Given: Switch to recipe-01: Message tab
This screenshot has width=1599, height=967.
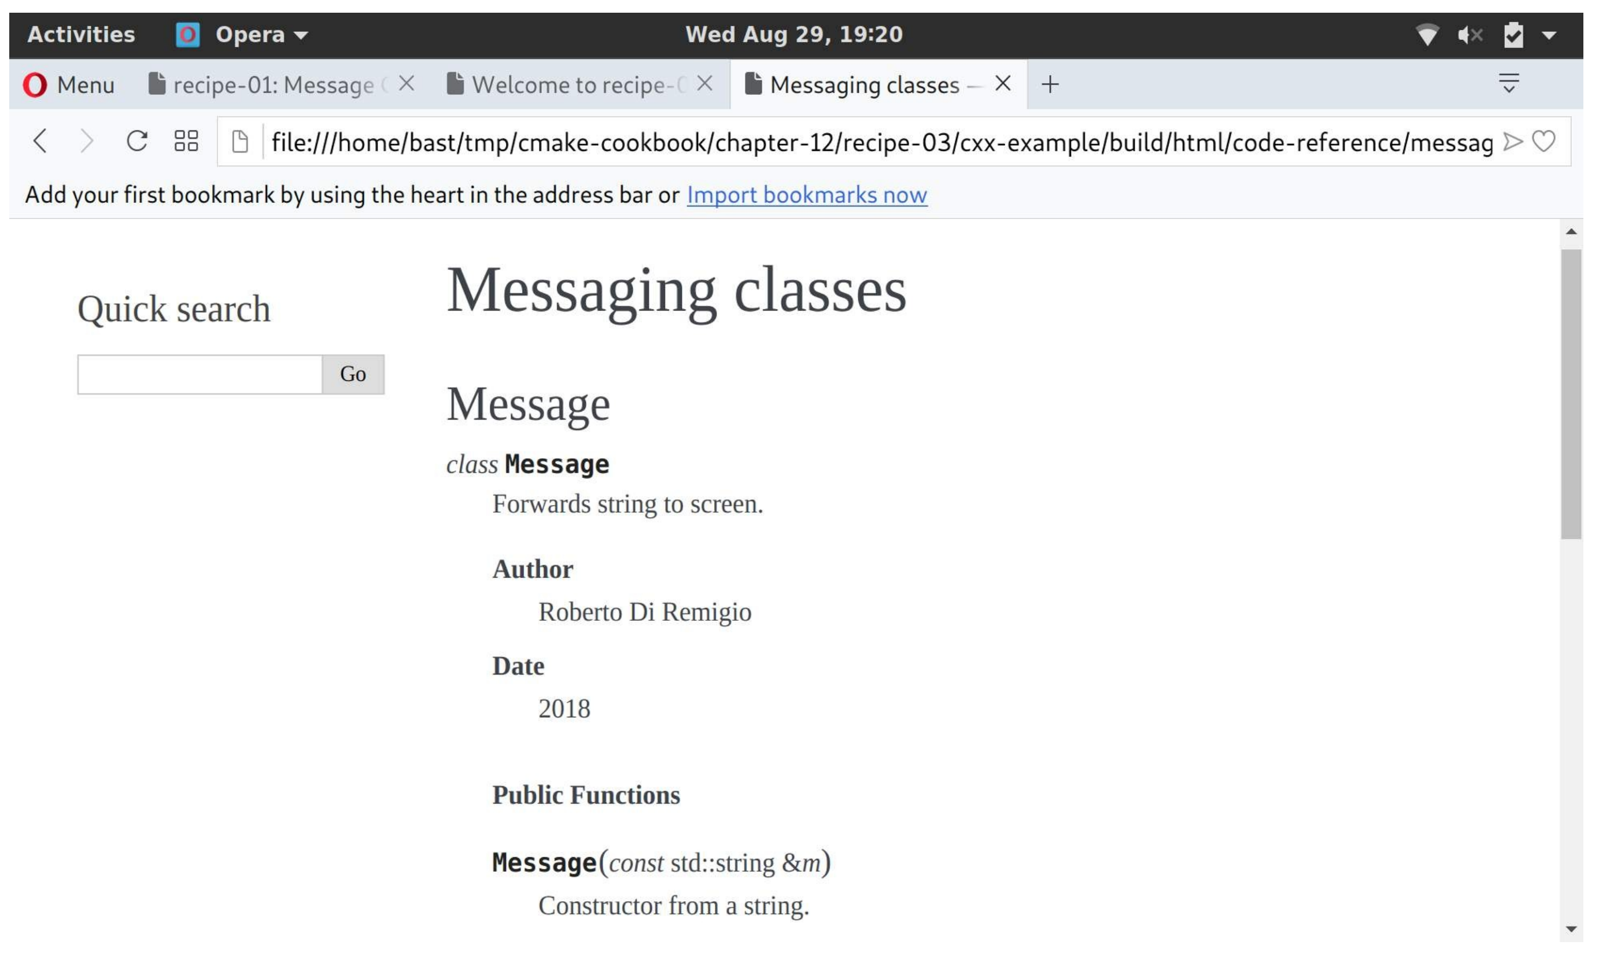Looking at the screenshot, I should click(272, 85).
